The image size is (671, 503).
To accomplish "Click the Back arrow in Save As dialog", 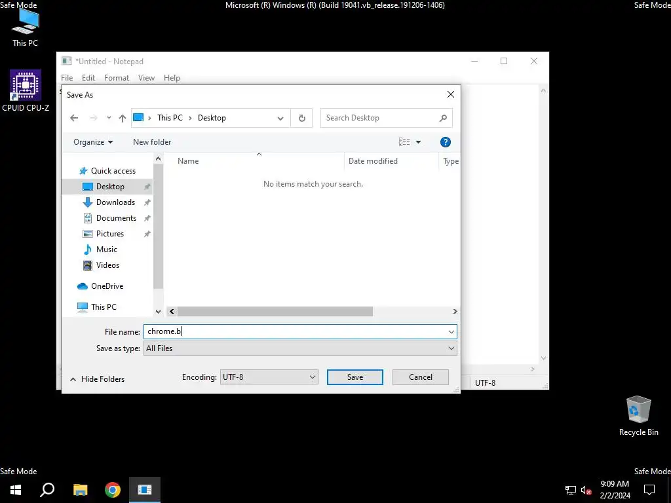I will pos(74,118).
